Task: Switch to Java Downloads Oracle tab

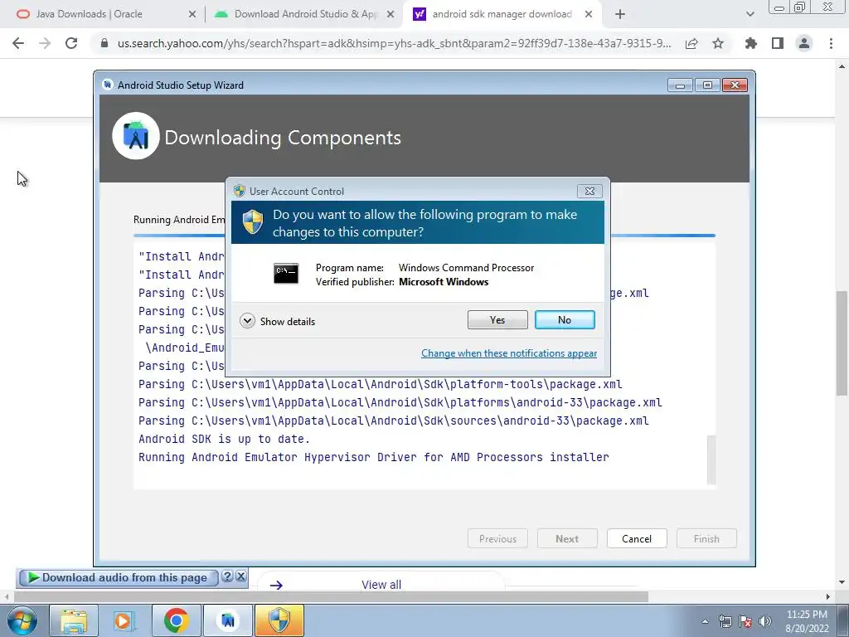Action: [x=90, y=14]
